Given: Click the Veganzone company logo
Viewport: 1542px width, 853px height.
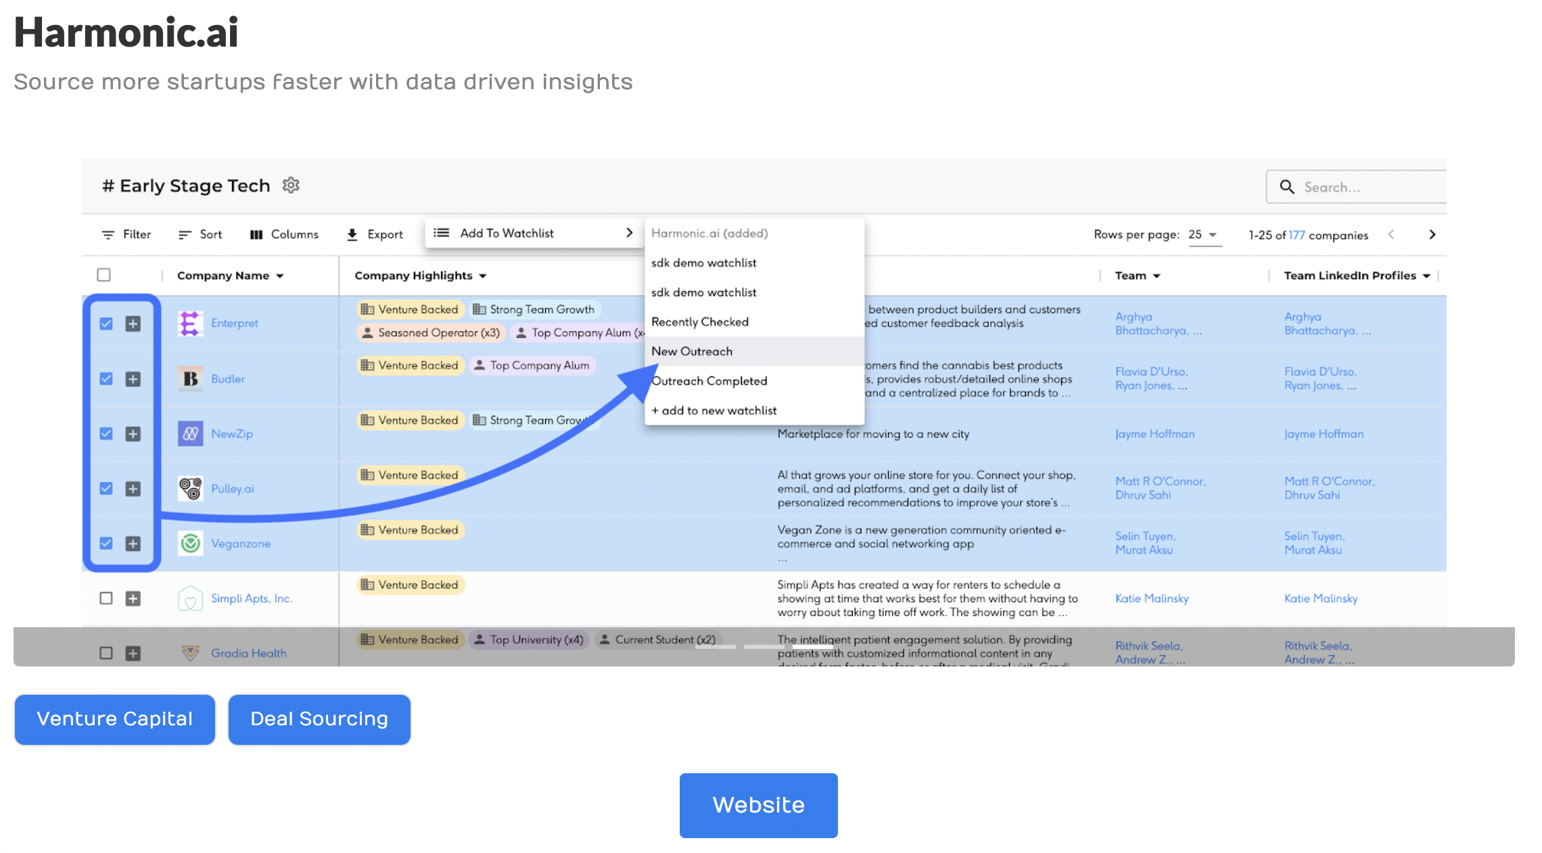Looking at the screenshot, I should click(x=190, y=543).
